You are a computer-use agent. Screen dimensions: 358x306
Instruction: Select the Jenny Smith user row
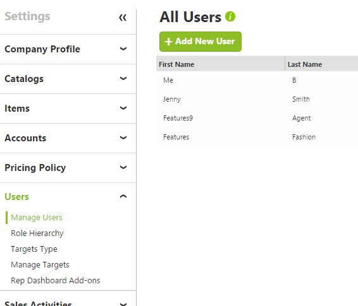(257, 99)
